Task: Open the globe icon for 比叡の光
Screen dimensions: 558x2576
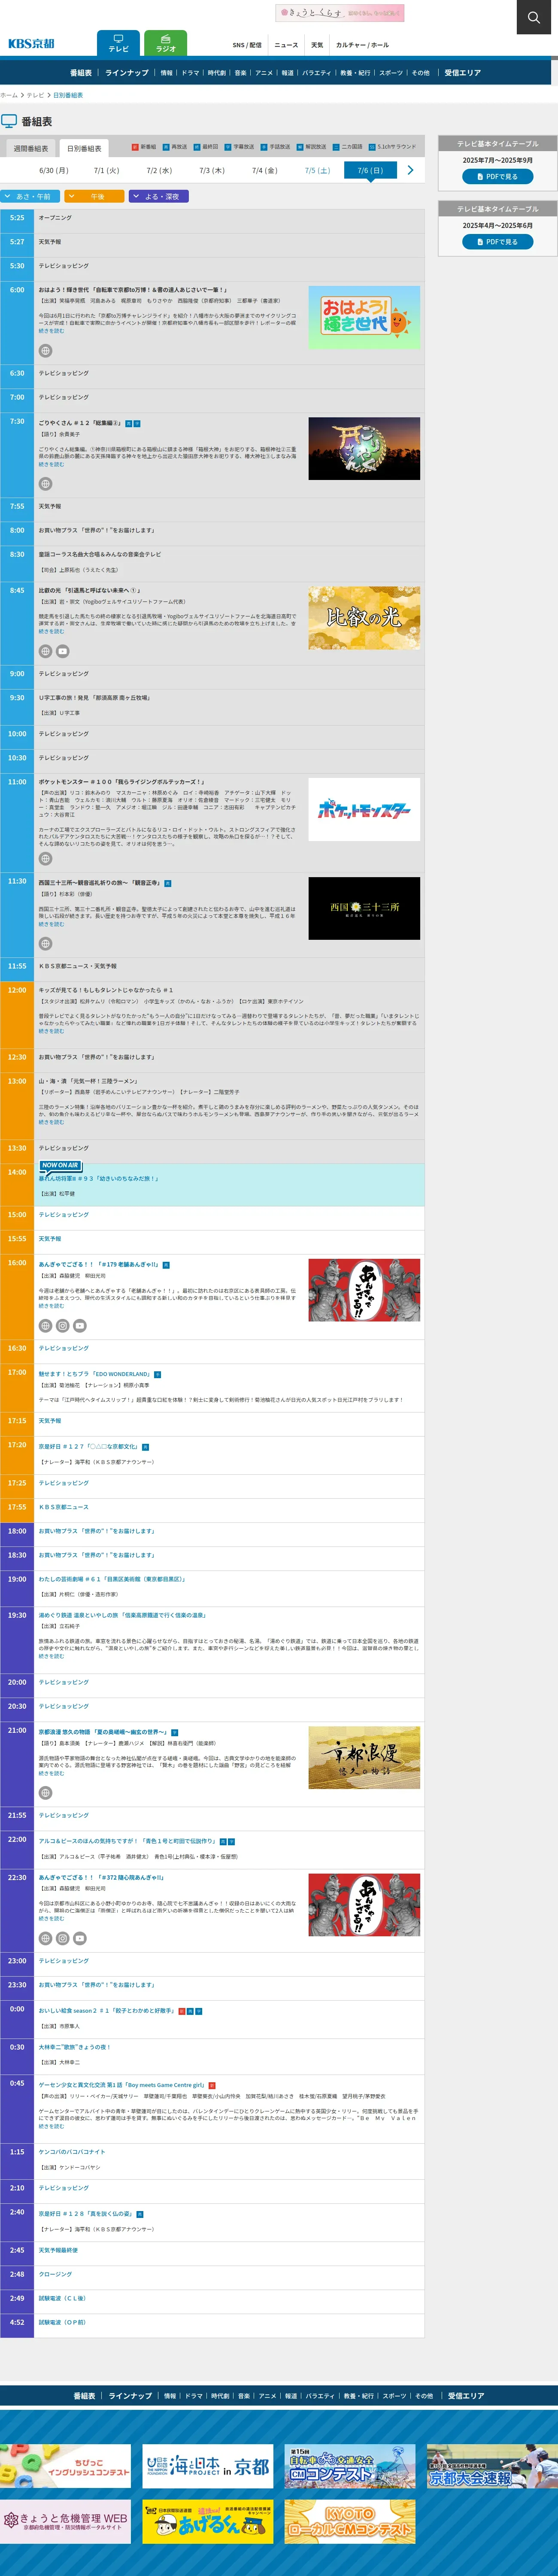Action: click(x=45, y=651)
